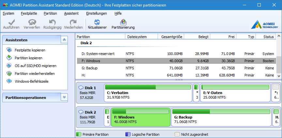Open the Einstellungen menu

96,13
